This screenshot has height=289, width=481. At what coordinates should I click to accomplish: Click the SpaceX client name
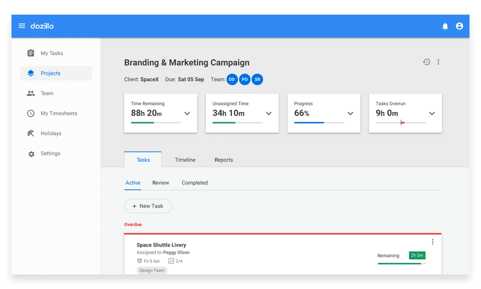(149, 80)
